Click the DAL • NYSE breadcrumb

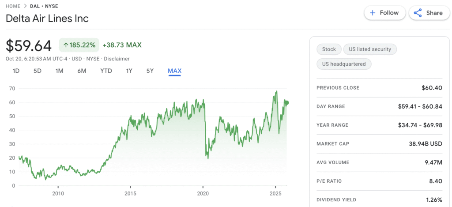pyautogui.click(x=44, y=6)
